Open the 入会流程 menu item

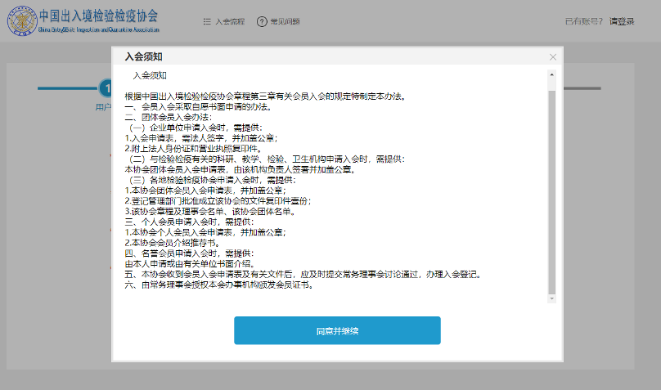(230, 21)
